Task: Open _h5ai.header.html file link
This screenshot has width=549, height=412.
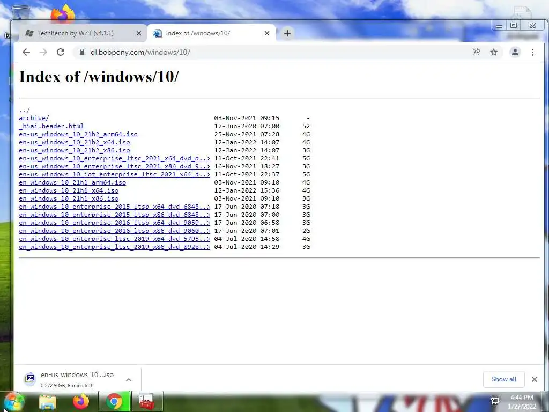Action: click(51, 126)
